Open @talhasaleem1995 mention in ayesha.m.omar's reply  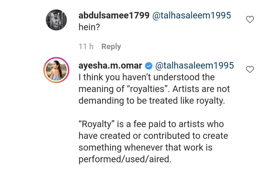195,66
